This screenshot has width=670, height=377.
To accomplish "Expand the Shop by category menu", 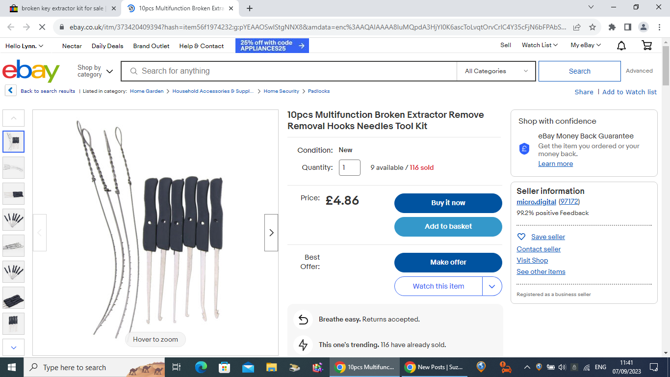I will tap(95, 71).
